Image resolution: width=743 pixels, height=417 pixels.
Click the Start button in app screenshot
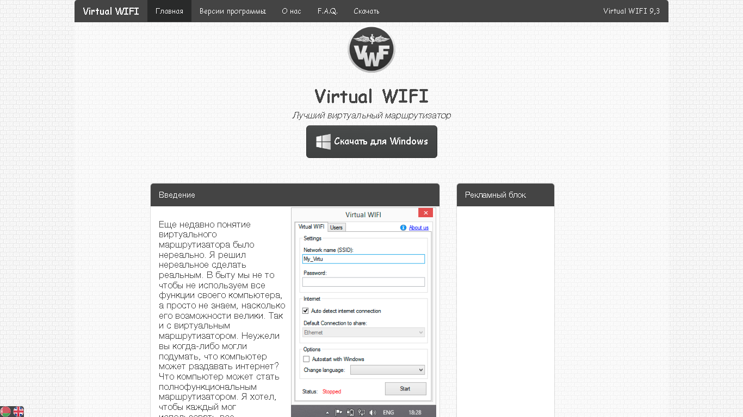405,389
